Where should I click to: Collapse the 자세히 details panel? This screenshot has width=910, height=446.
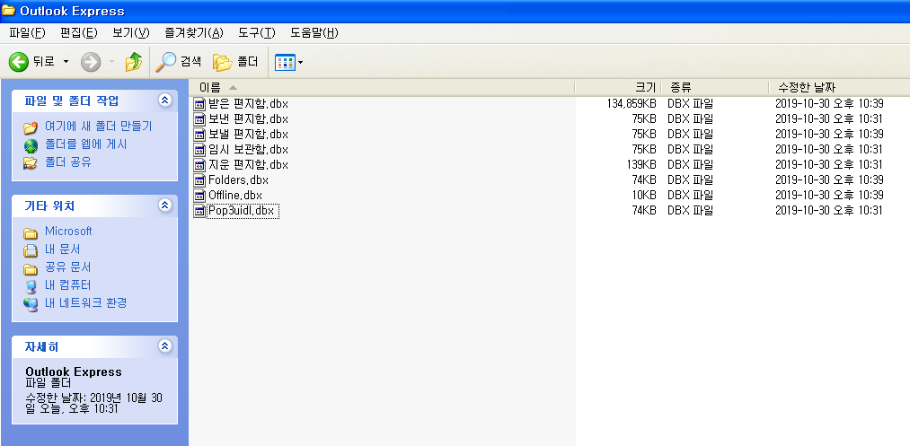pyautogui.click(x=164, y=346)
